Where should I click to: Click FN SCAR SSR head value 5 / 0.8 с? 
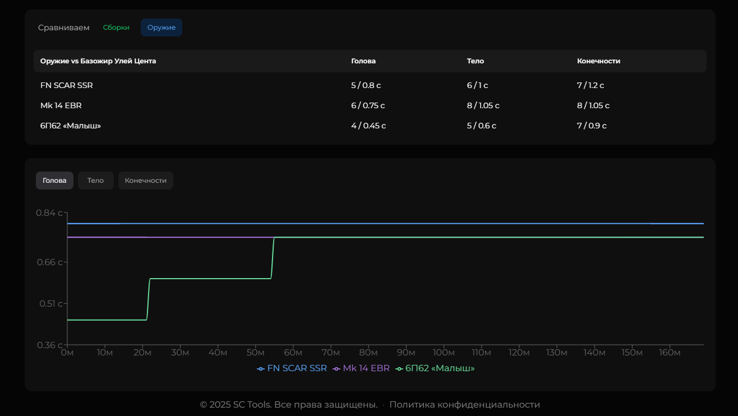tap(366, 85)
